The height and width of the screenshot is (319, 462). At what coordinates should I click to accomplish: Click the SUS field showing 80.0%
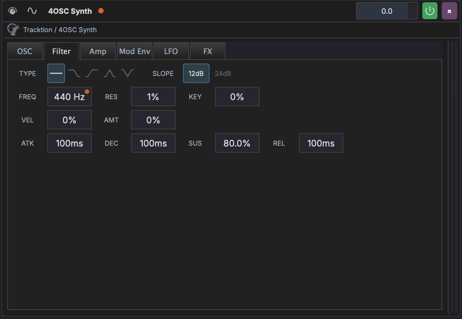237,143
